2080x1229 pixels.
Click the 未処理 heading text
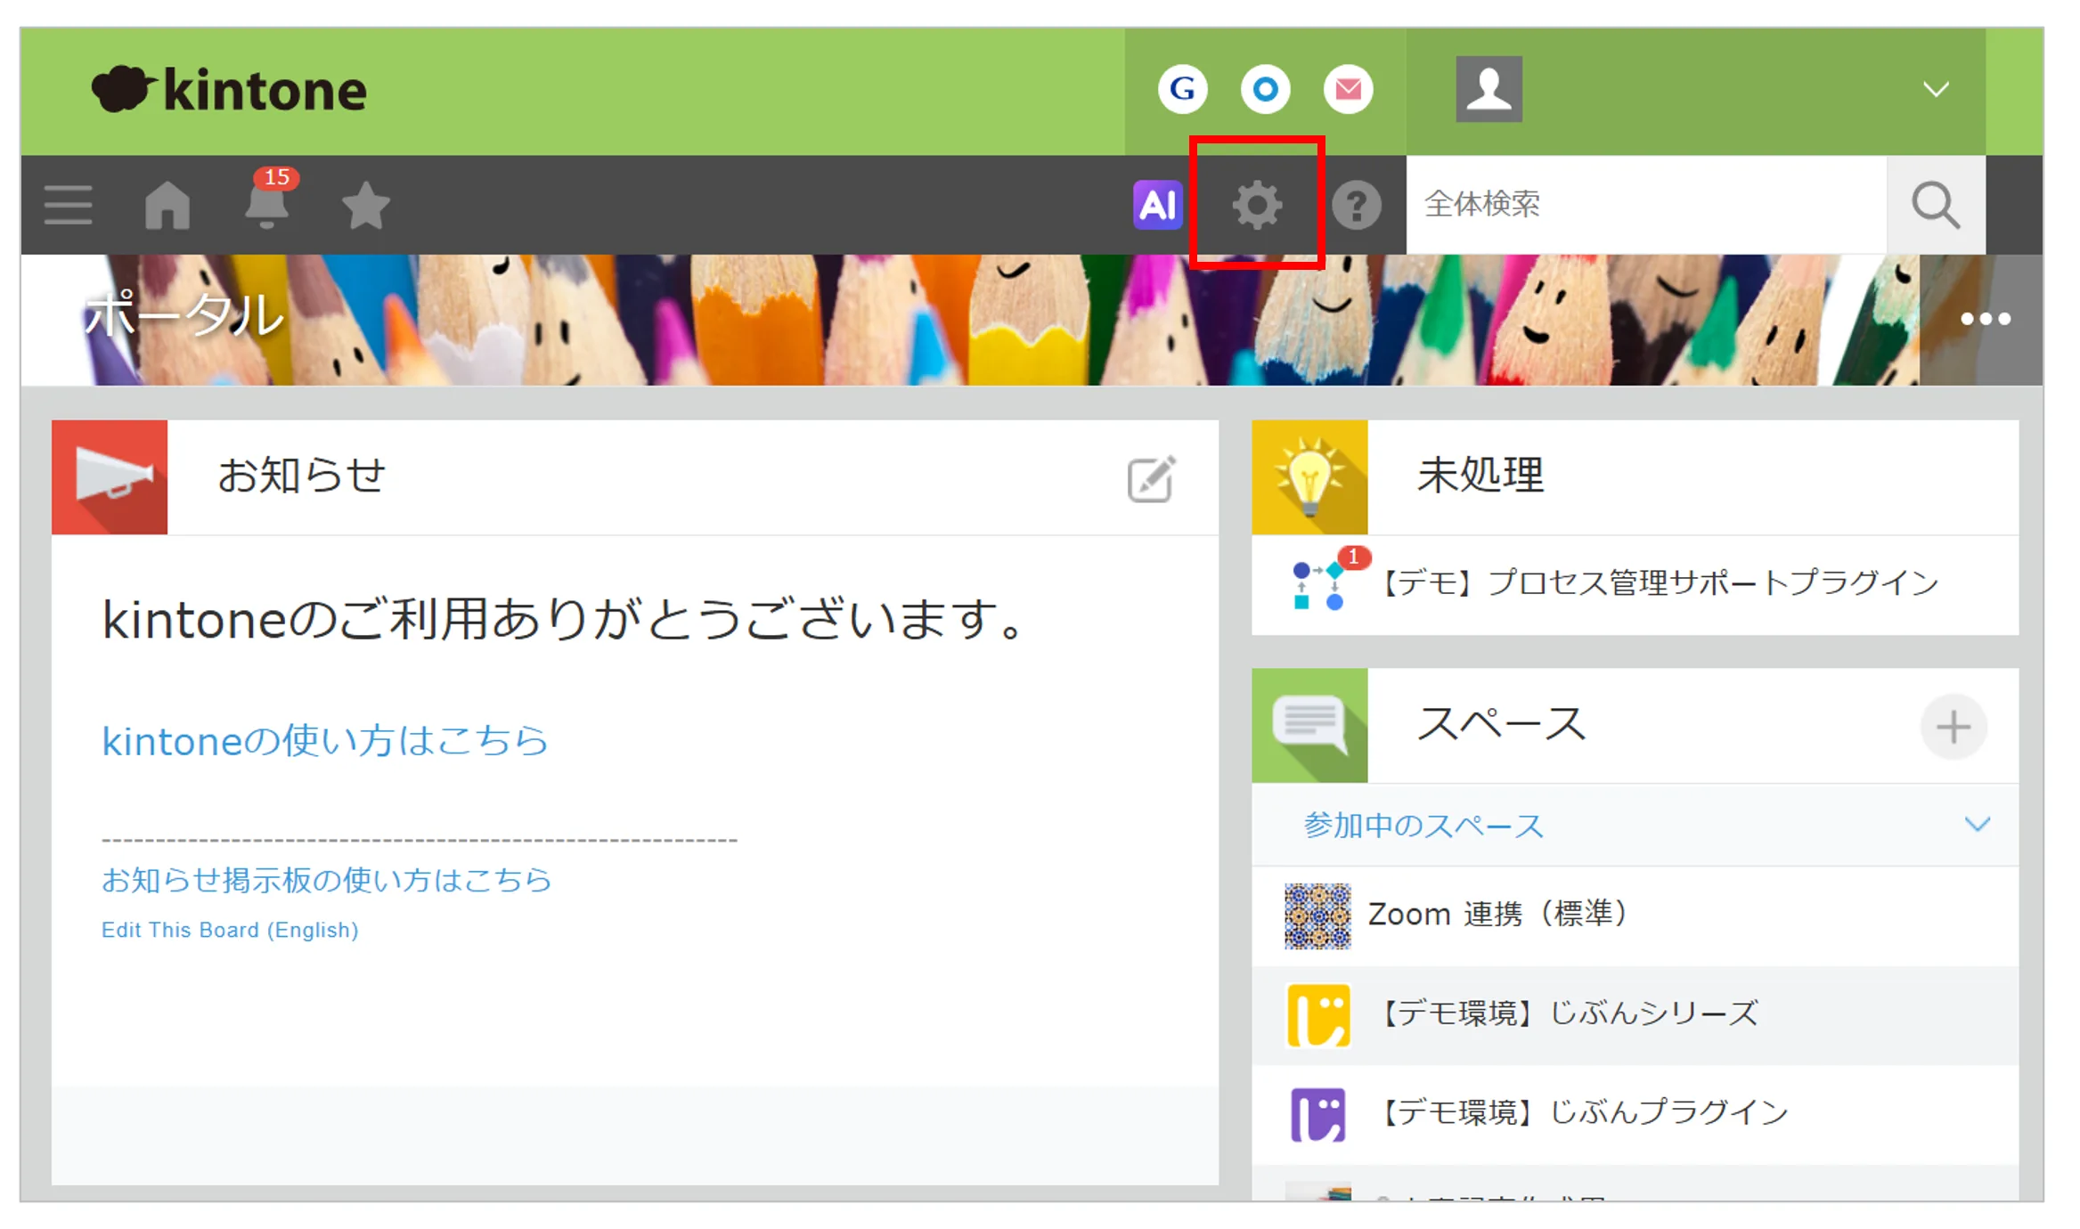[x=1480, y=475]
